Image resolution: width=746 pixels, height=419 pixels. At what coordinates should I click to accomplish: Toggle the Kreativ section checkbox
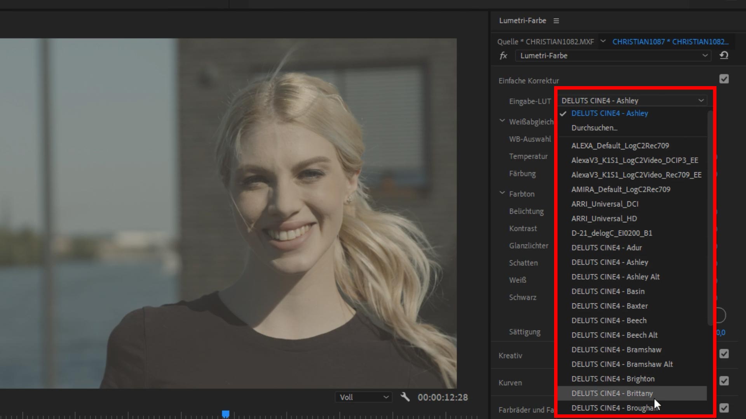(x=724, y=354)
